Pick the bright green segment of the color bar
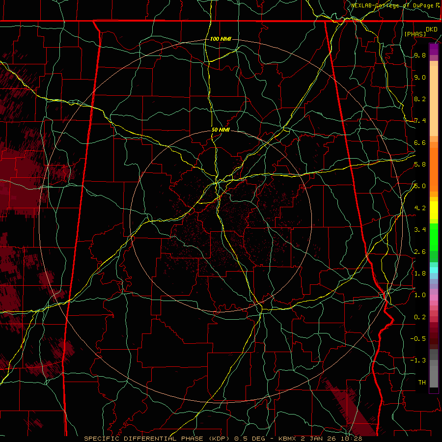Viewport: 442px width, 442px height. [x=434, y=237]
